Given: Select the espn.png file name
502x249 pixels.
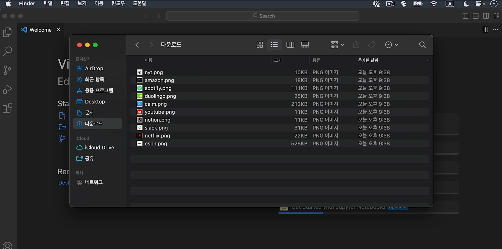Looking at the screenshot, I should pos(156,144).
